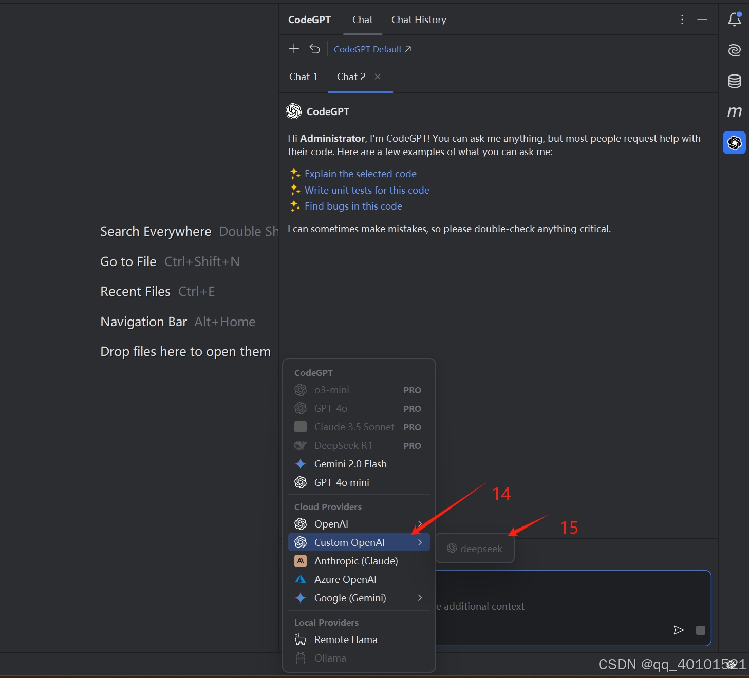Click the sparkle icon beside Find bugs

point(295,206)
